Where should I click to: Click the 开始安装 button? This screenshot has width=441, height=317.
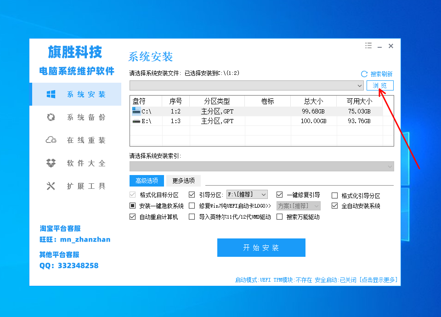(261, 247)
